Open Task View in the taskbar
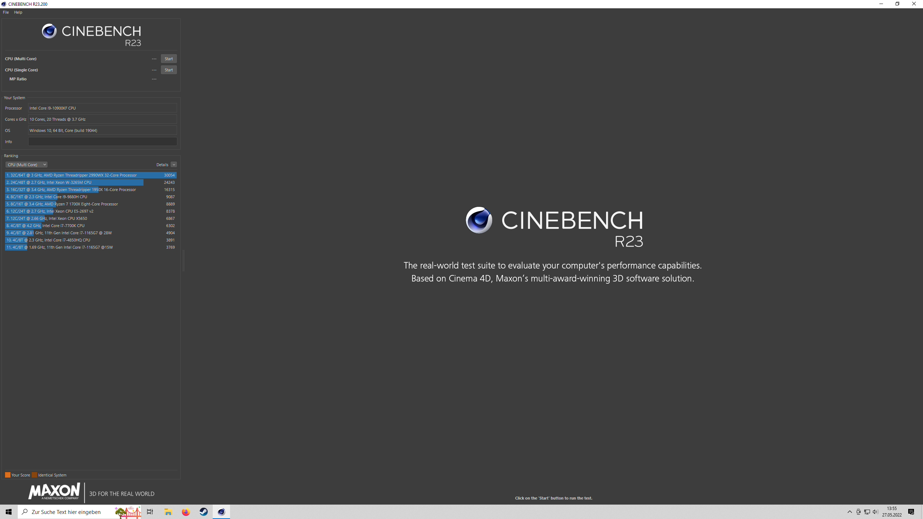Screen dimensions: 923x519 click(x=150, y=512)
